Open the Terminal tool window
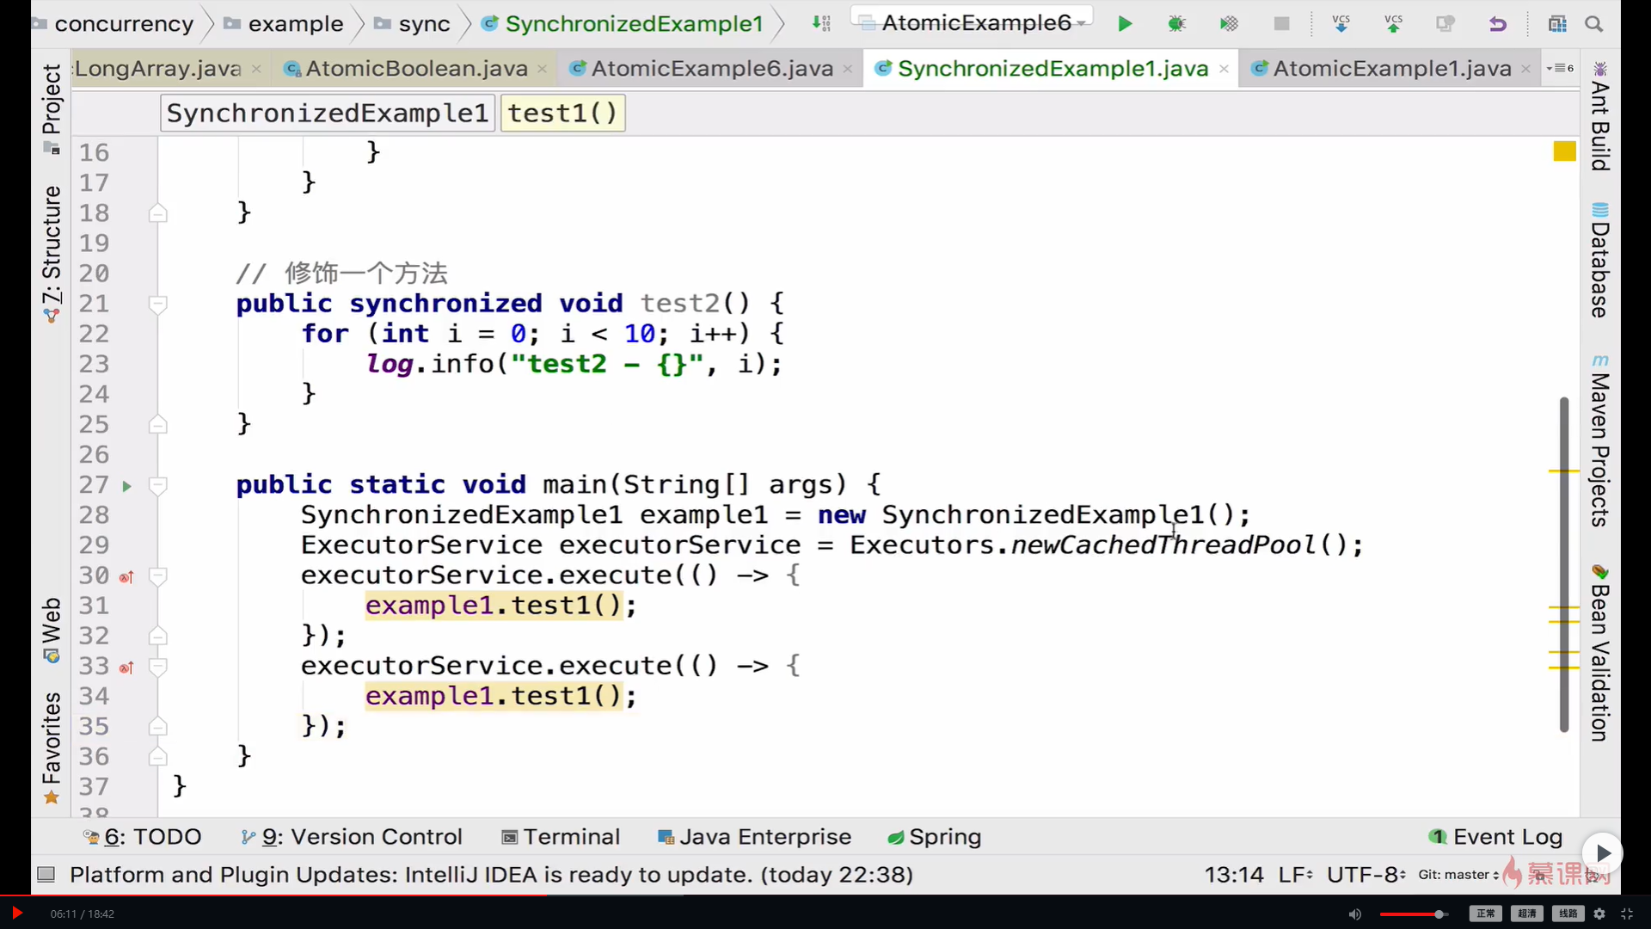This screenshot has width=1651, height=929. pos(561,837)
